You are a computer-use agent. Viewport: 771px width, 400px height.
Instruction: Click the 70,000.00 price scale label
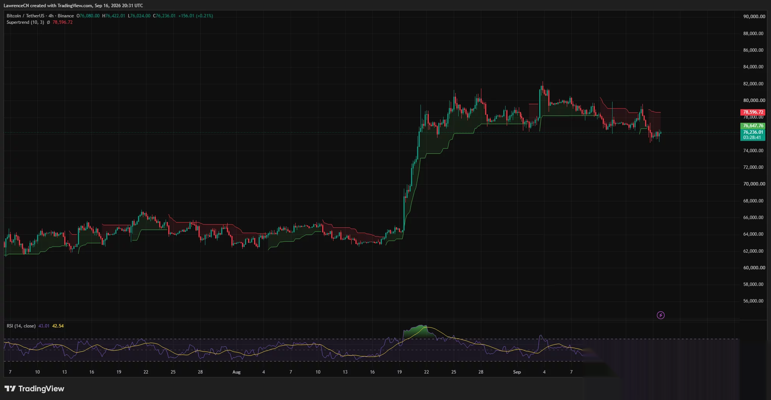pos(754,184)
